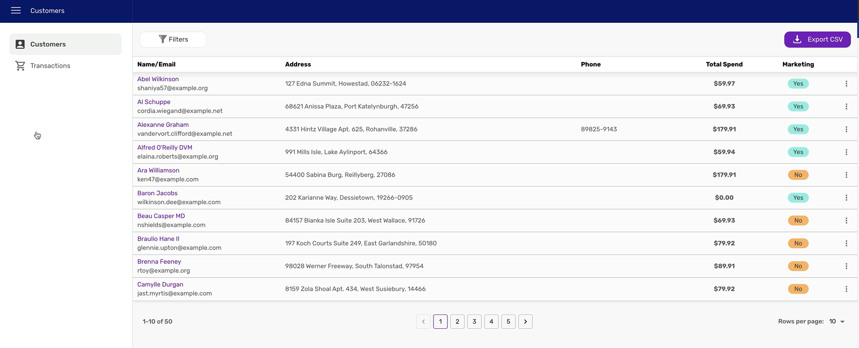Click the Yes marketing badge for Baron Jacobs

(x=798, y=198)
